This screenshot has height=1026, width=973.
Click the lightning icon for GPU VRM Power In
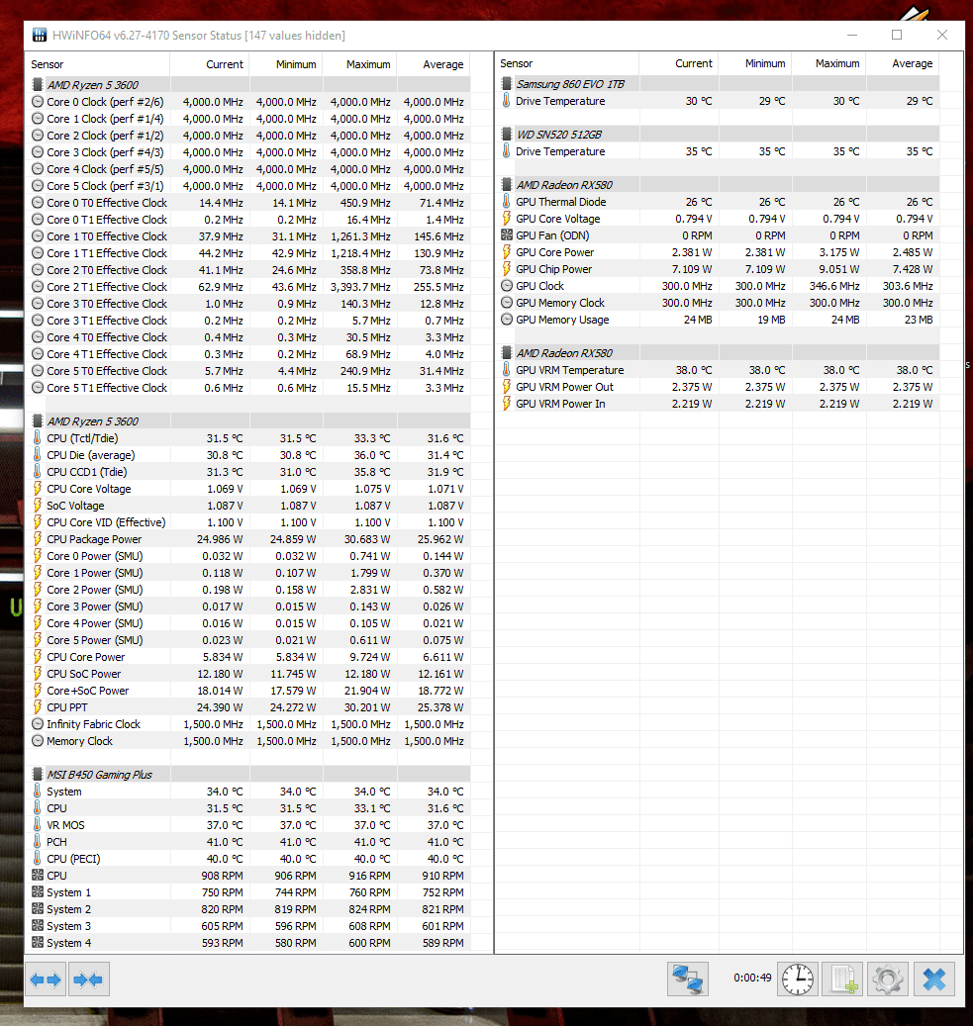coord(506,403)
